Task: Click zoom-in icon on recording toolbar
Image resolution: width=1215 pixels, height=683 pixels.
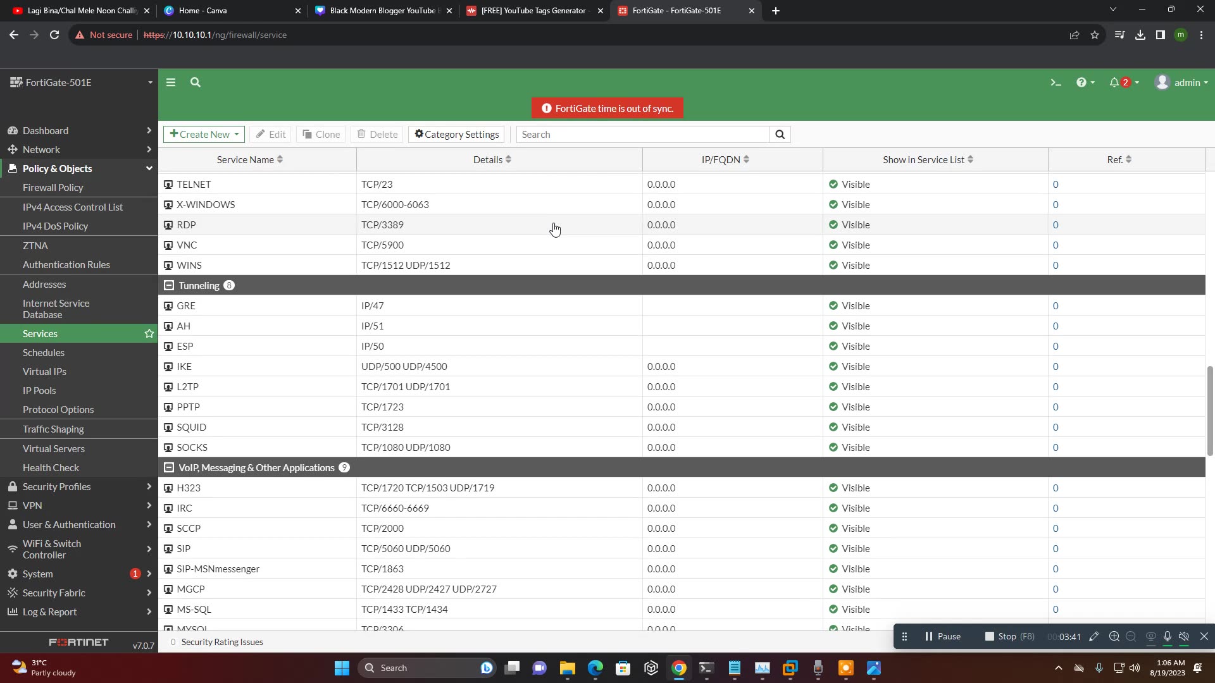Action: [x=1113, y=636]
